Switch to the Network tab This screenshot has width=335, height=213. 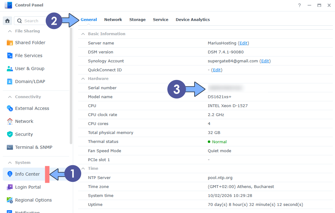coord(113,20)
